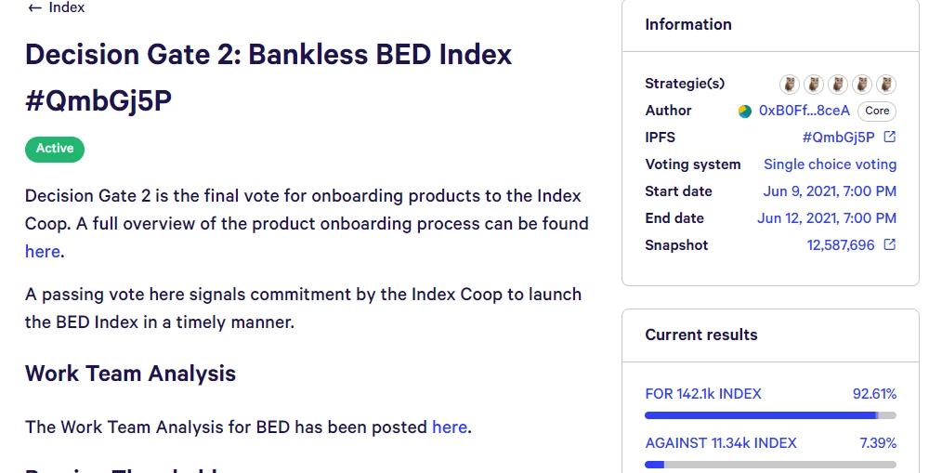
Task: Click the Core badge beside the author
Action: pos(877,111)
